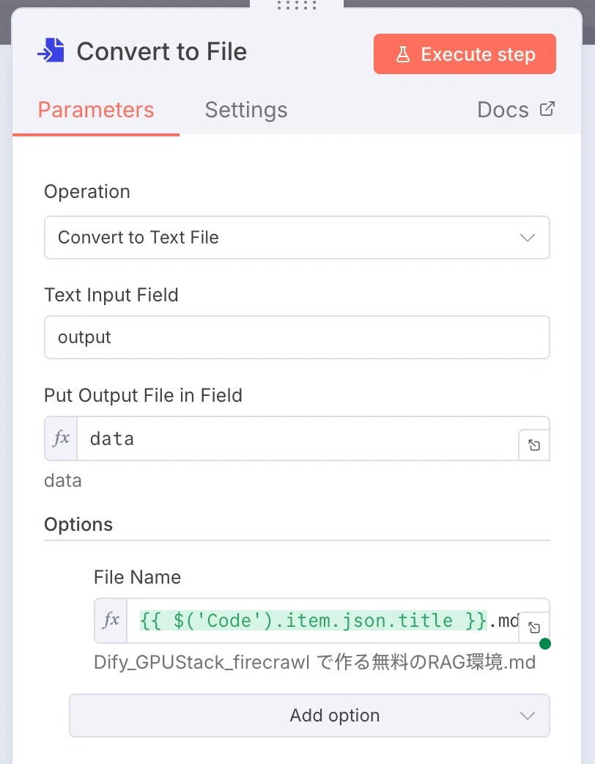Viewport: 595px width, 764px height.
Task: Click the drag handle dots at panel top
Action: click(297, 5)
